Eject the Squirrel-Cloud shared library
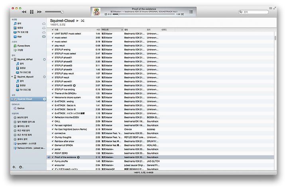Screen dimensions: 287x189 (x=44, y=99)
